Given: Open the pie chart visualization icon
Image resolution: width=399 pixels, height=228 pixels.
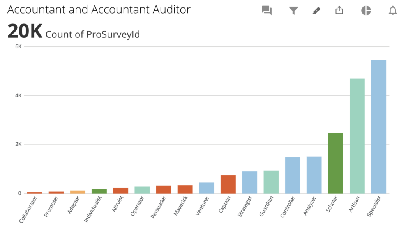Looking at the screenshot, I should point(365,11).
